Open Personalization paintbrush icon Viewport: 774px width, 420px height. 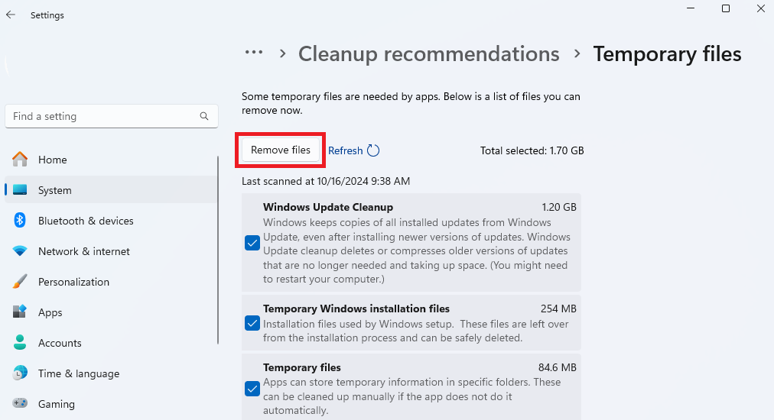click(x=21, y=282)
